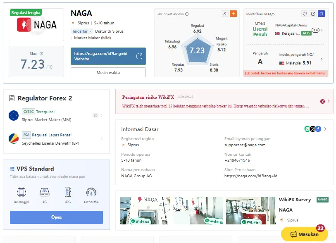Open the naga.com Website button
This screenshot has width=336, height=243.
tap(108, 56)
